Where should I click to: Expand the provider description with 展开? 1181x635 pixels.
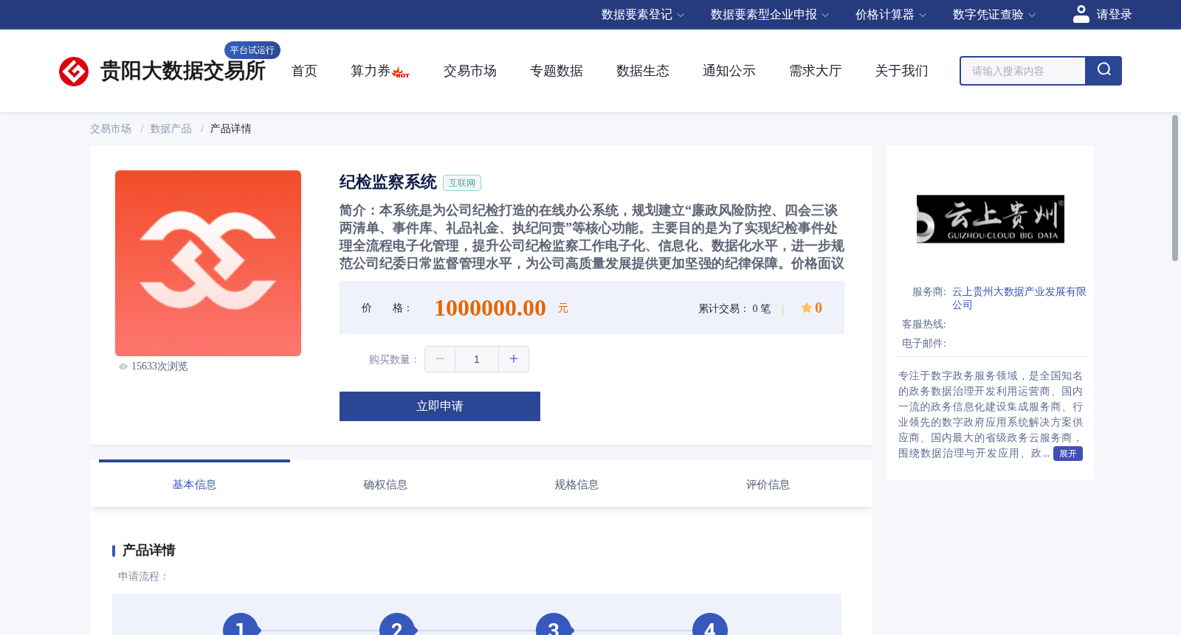pos(1068,454)
